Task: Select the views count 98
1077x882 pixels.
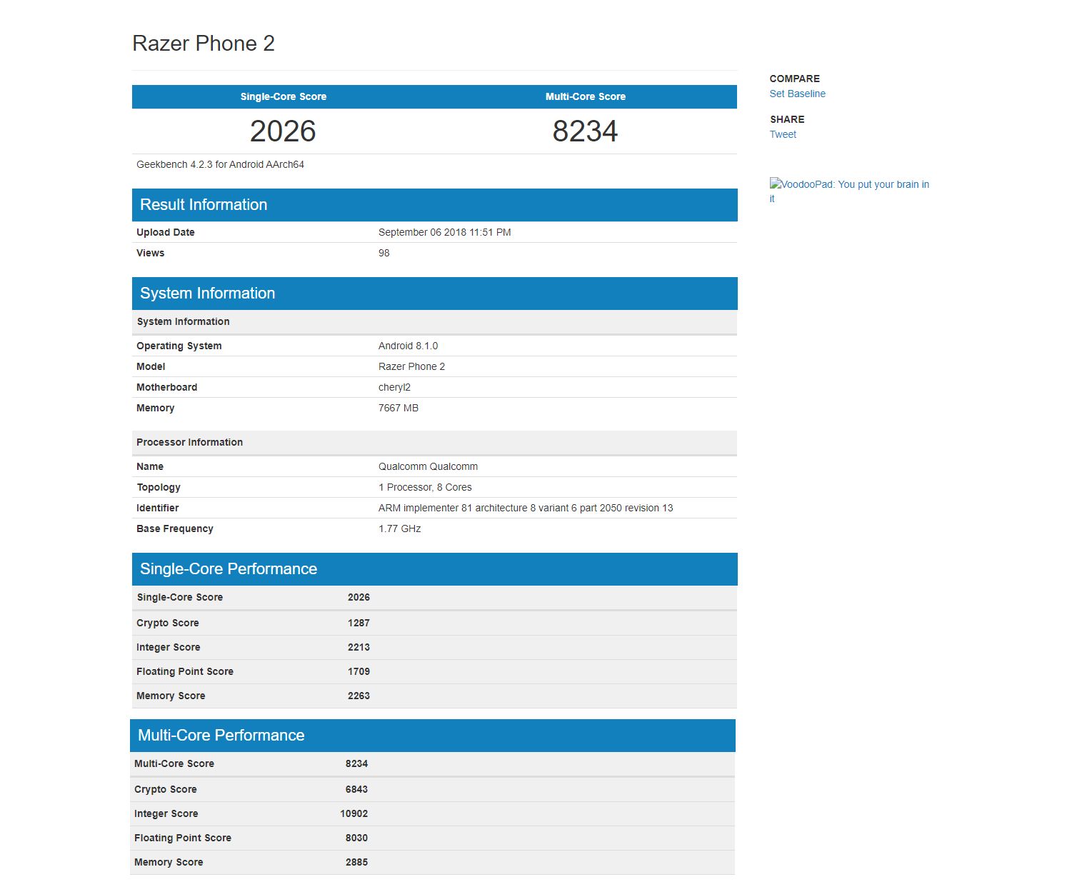Action: point(384,253)
